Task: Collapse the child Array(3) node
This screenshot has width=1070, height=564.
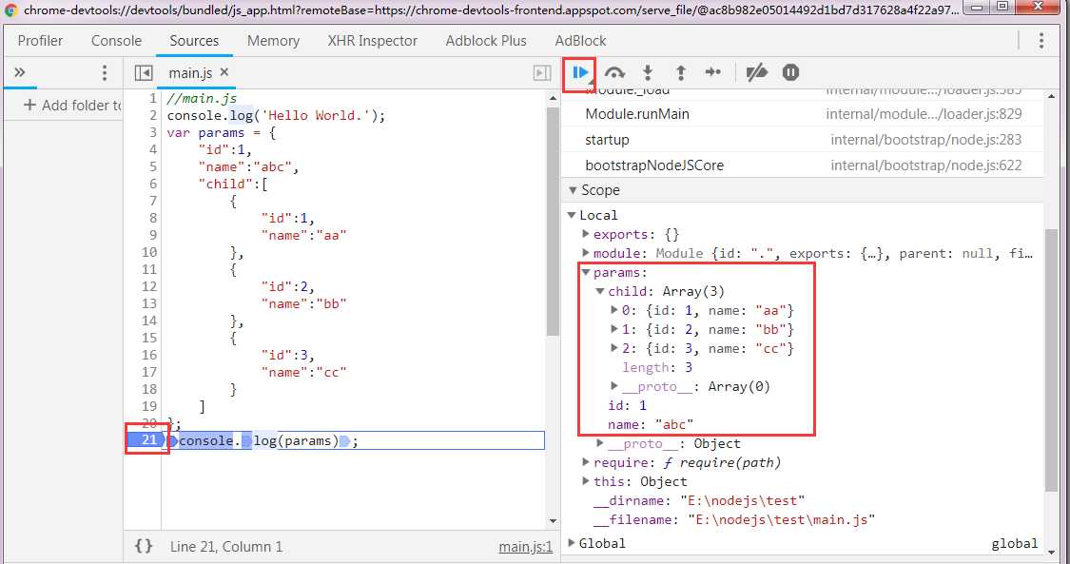Action: coord(600,291)
